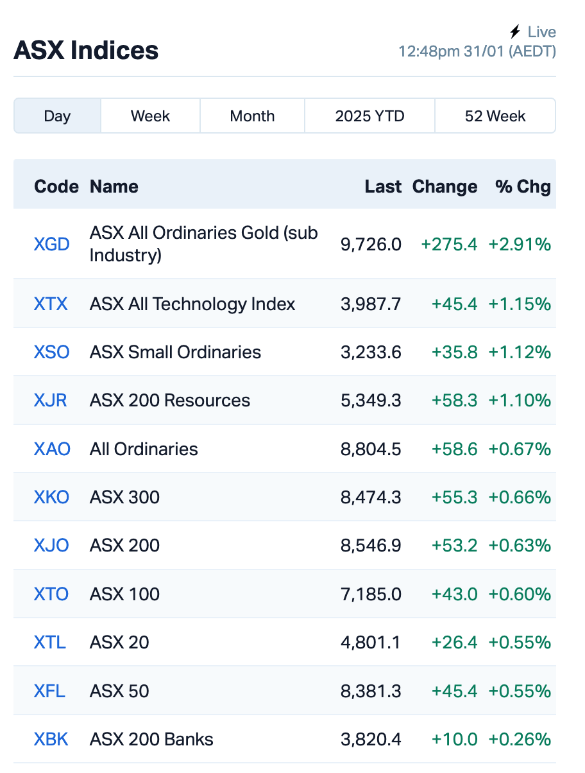
Task: Click the last value 3,987.7
Action: pyautogui.click(x=371, y=304)
